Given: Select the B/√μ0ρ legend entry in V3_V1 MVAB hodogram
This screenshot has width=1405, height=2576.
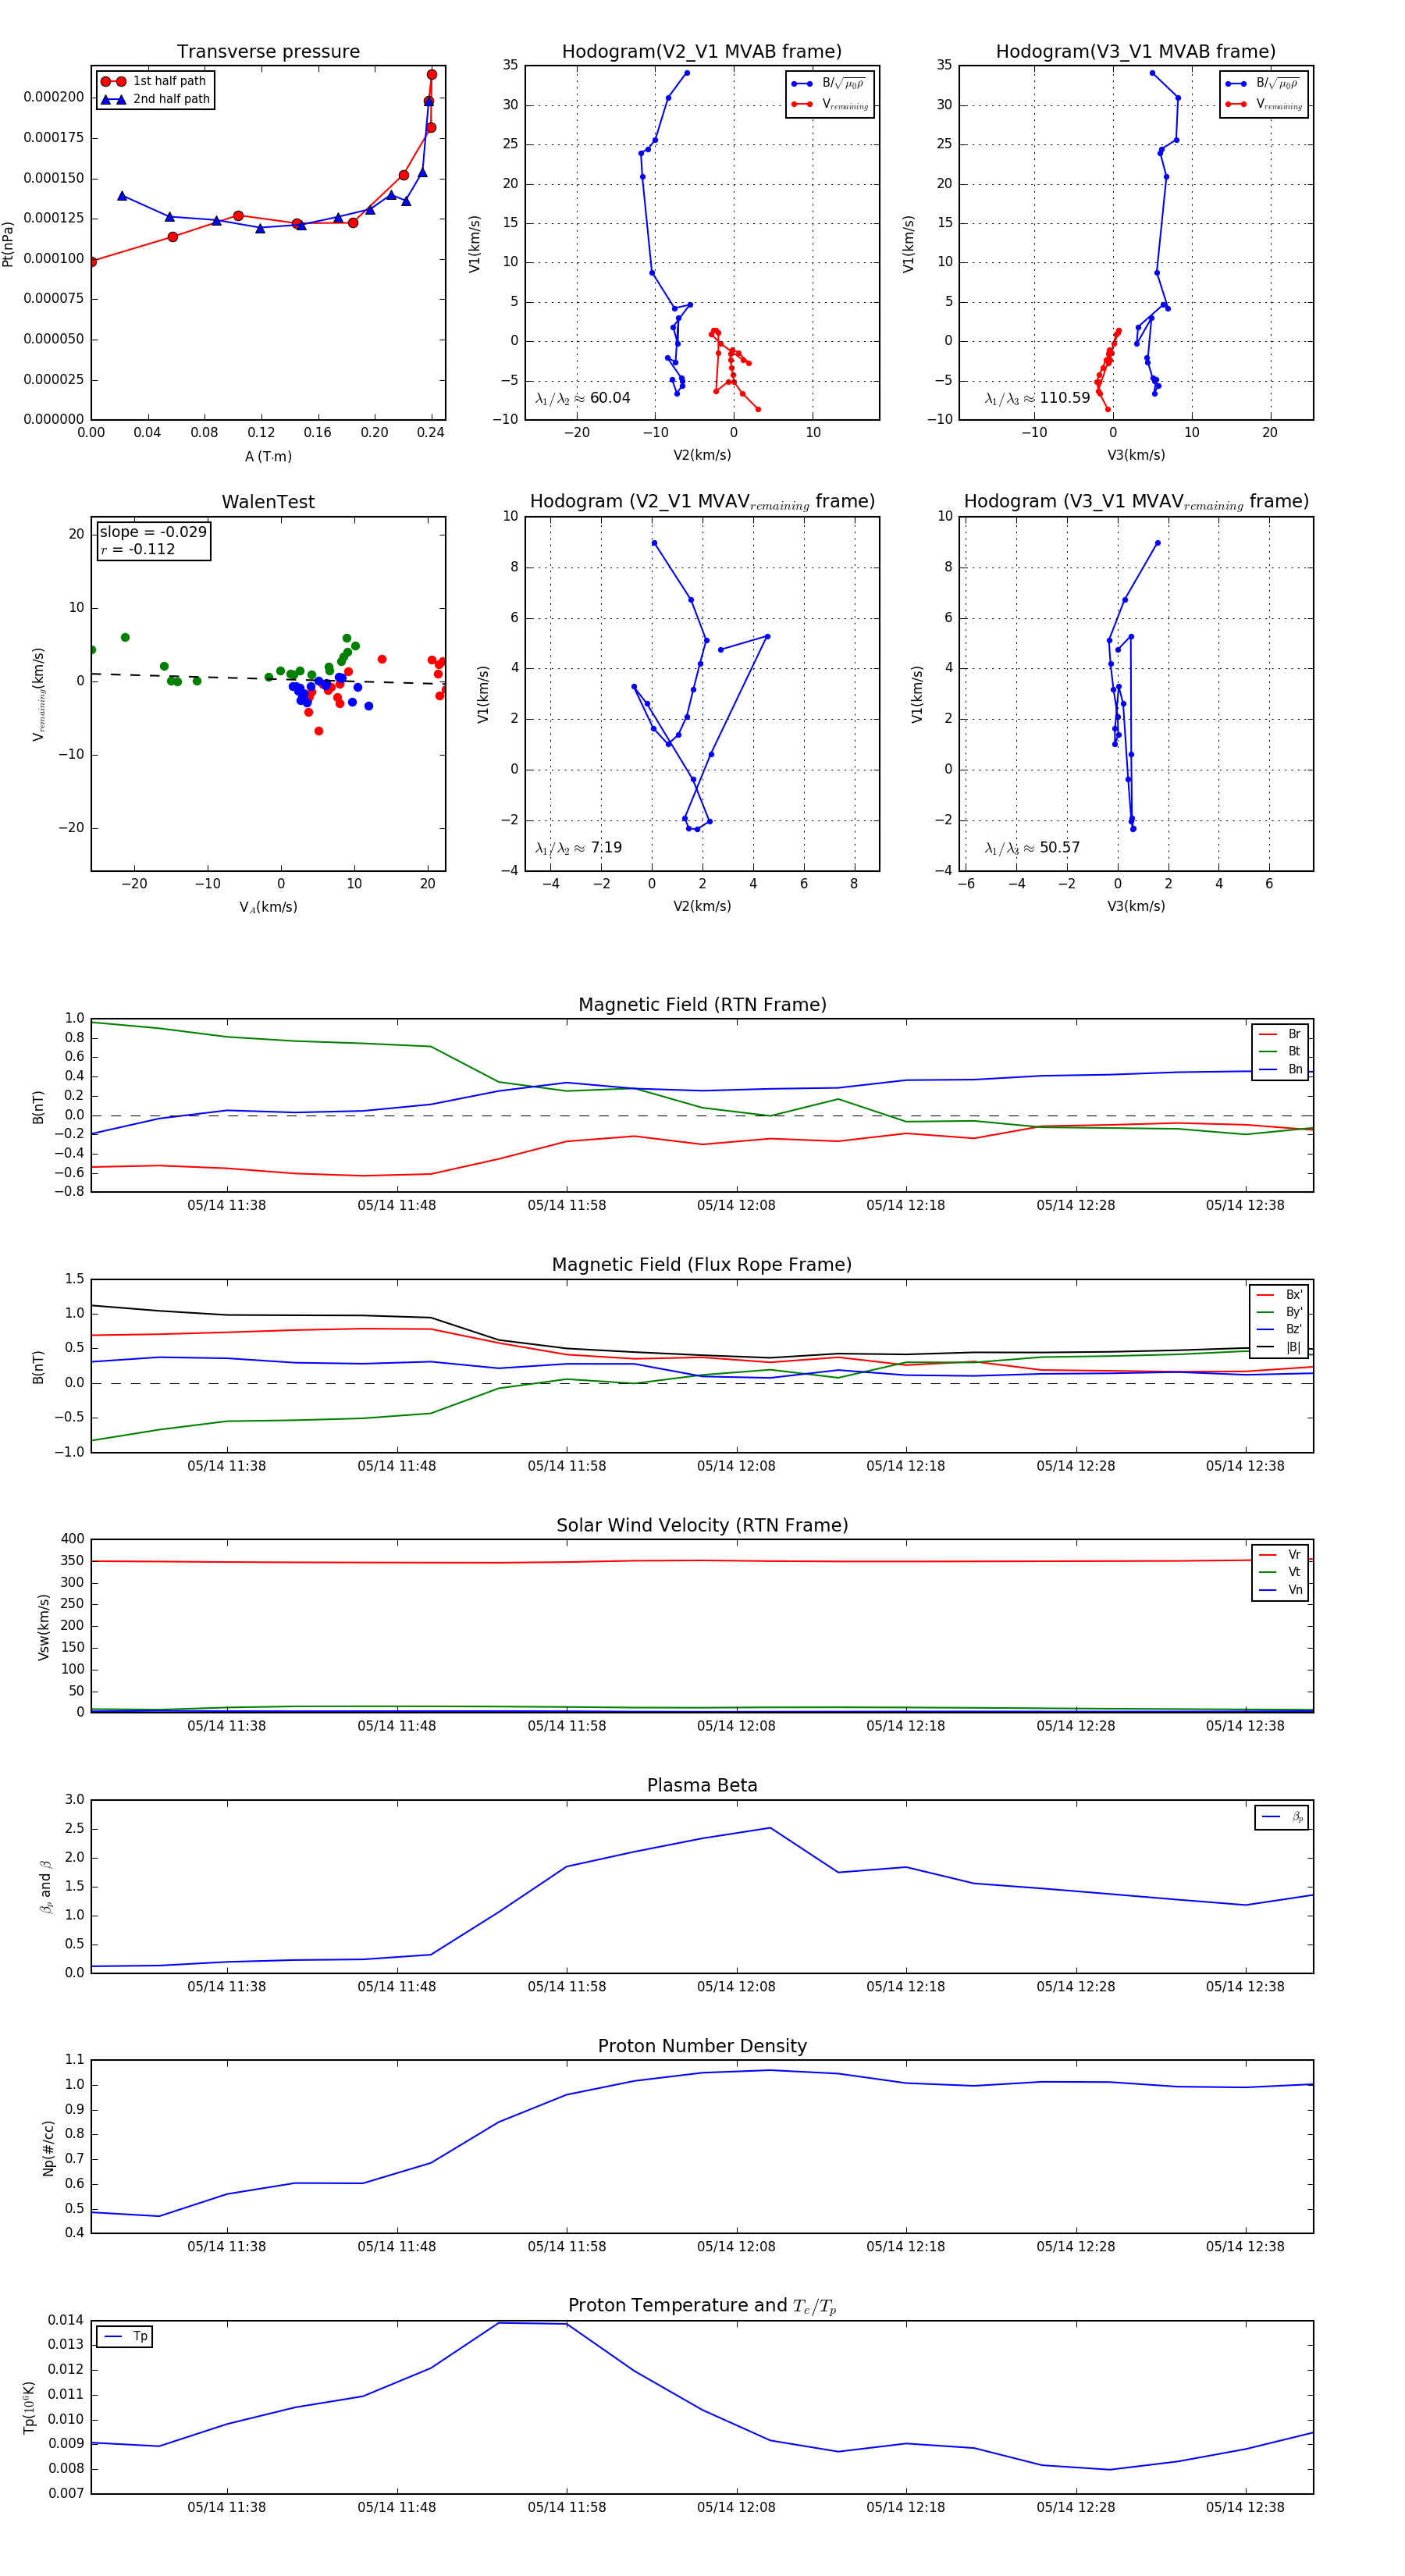Looking at the screenshot, I should tap(1263, 84).
